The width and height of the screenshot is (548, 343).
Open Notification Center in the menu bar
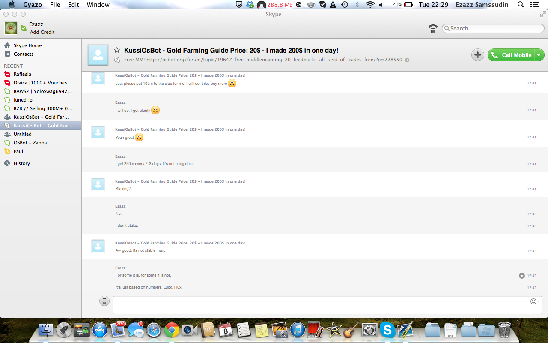534,5
